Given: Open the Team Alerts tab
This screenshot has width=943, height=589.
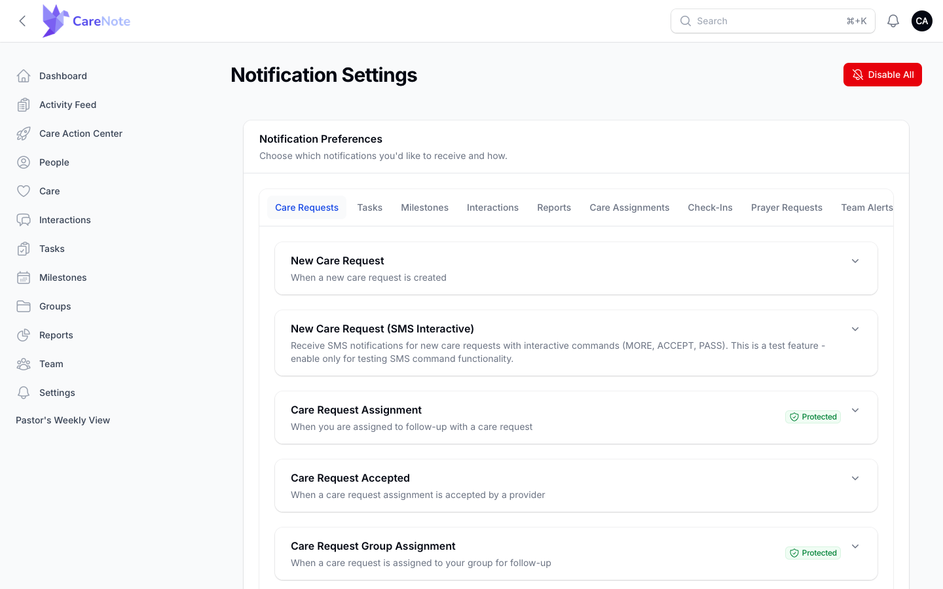Looking at the screenshot, I should (866, 207).
